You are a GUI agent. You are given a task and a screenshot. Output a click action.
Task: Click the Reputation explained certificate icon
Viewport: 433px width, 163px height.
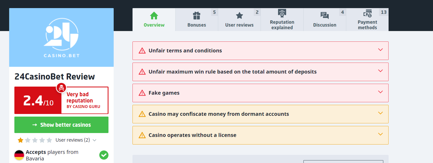click(282, 13)
